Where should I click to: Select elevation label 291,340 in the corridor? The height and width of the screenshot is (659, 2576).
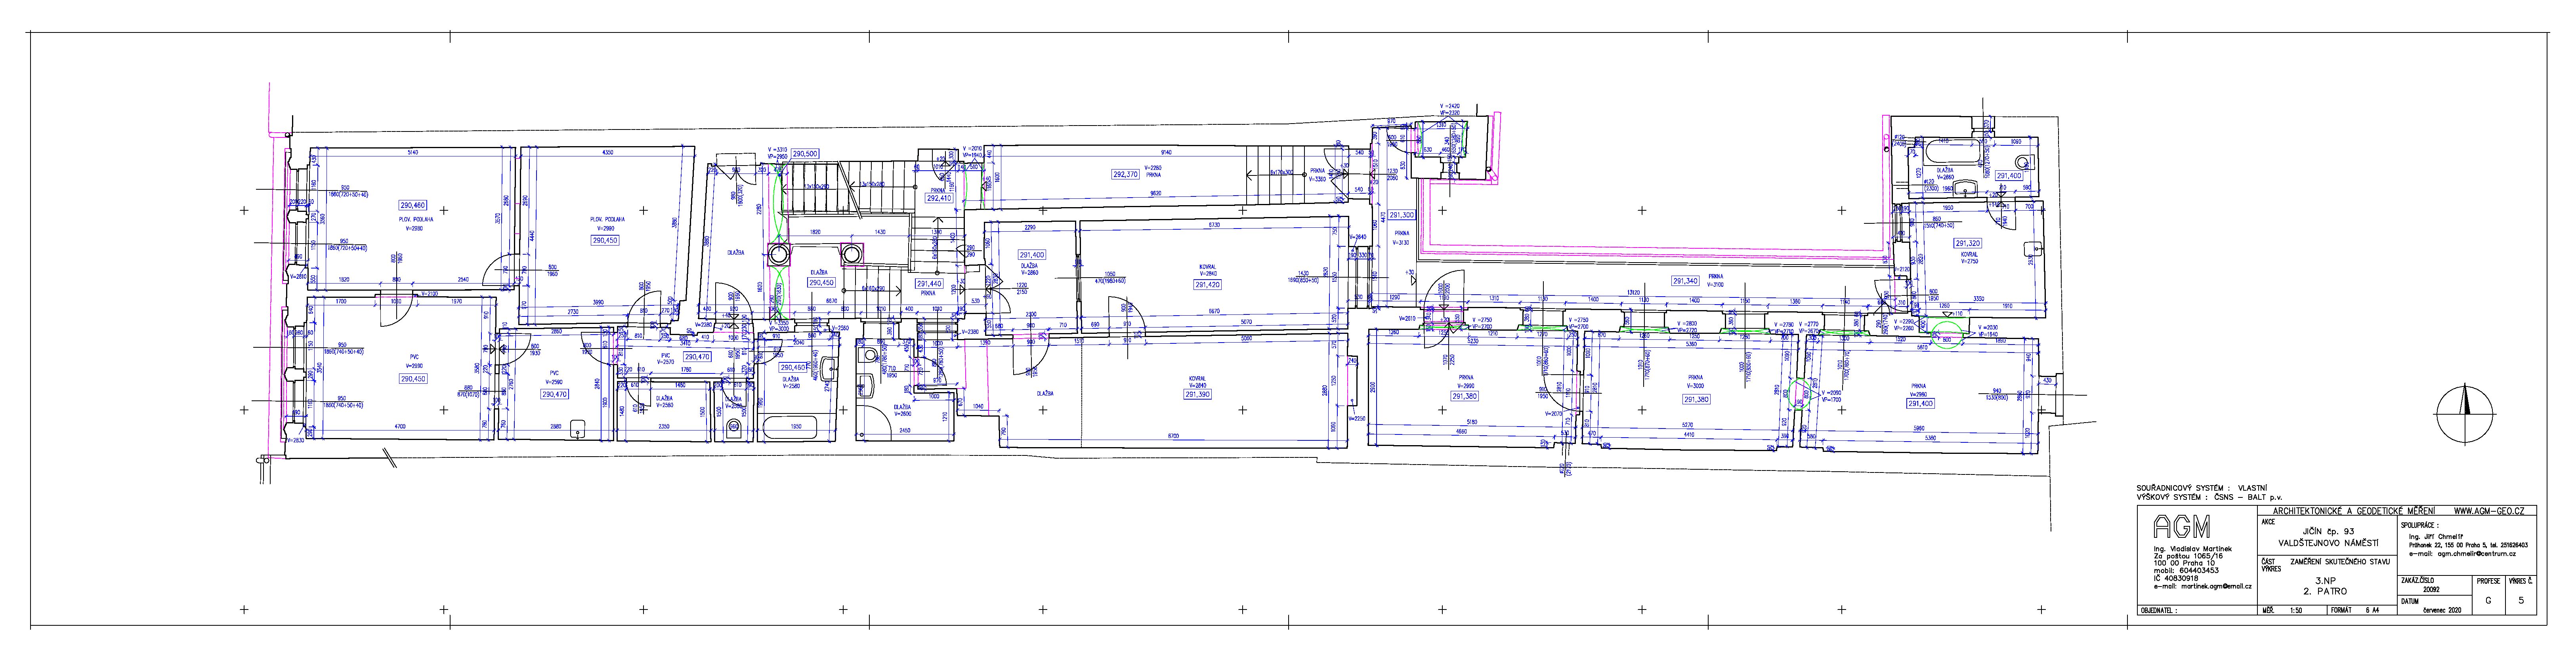1686,281
